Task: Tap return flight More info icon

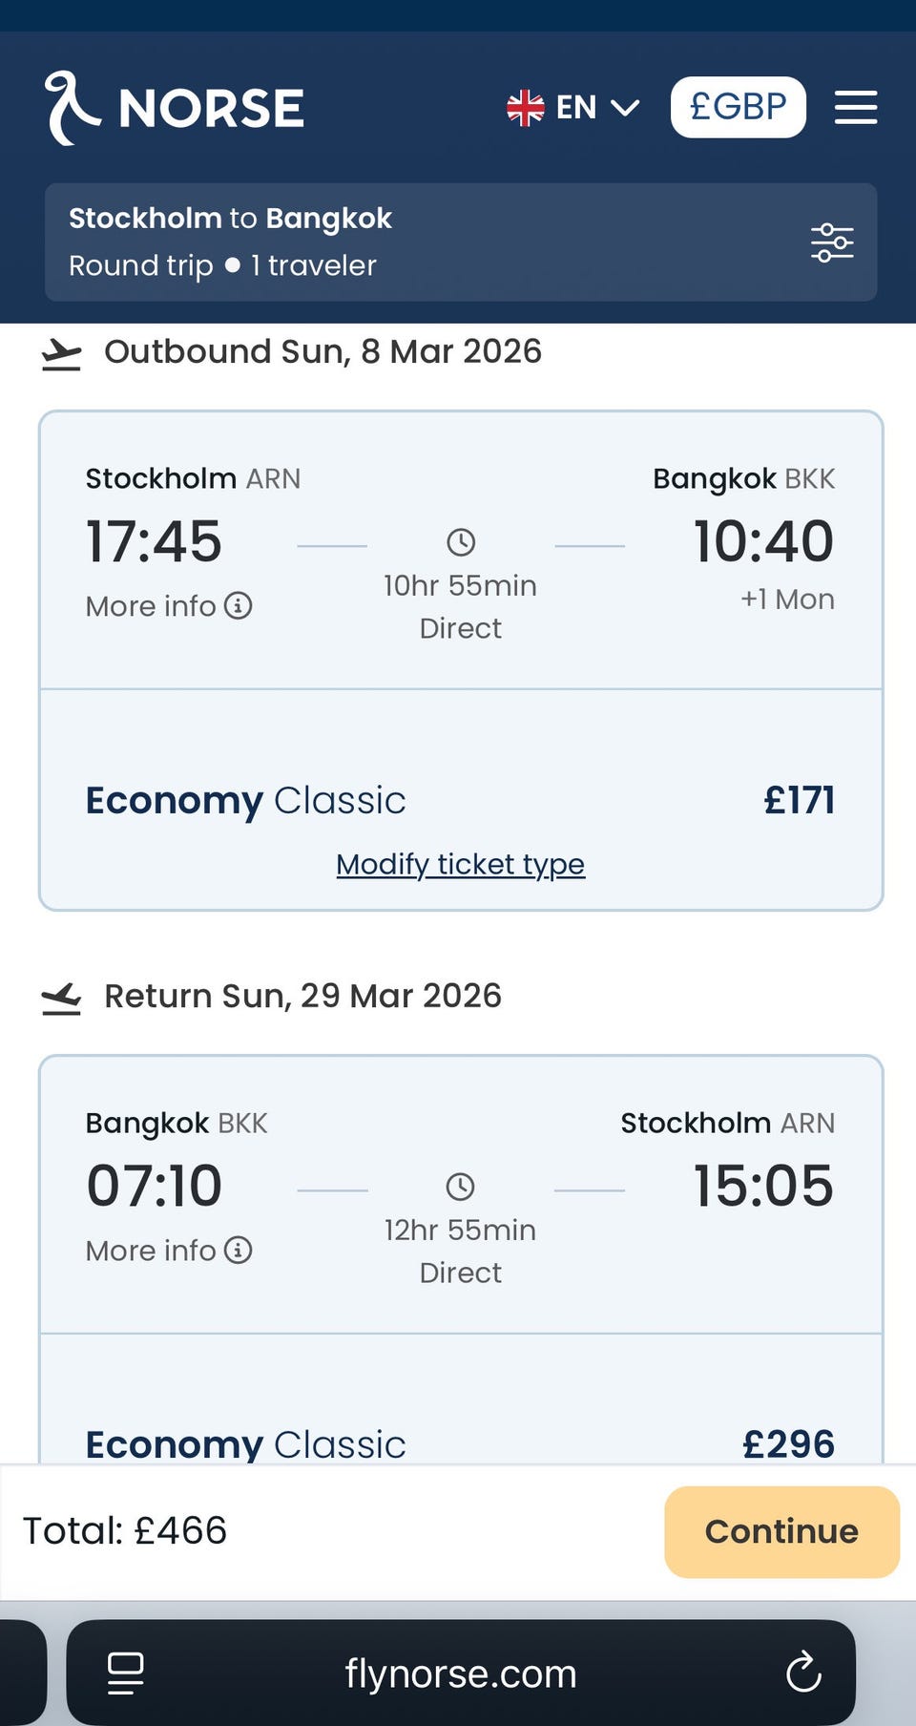Action: [239, 1250]
